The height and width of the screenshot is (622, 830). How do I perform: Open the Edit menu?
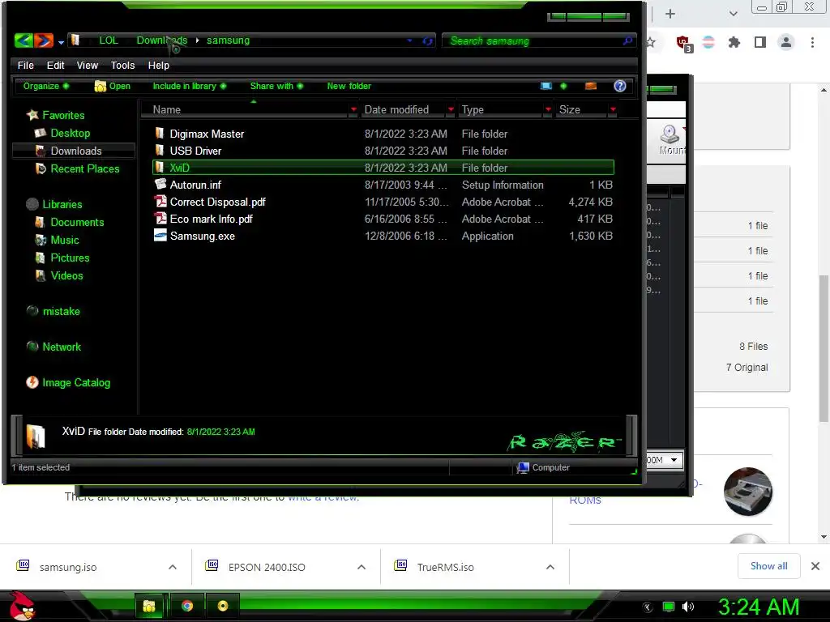55,65
